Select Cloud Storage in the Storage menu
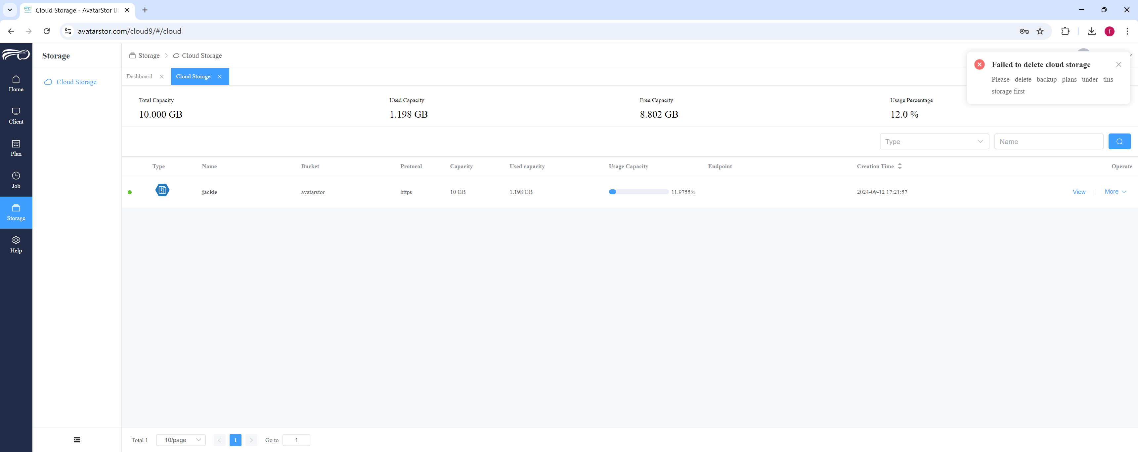The width and height of the screenshot is (1138, 452). [x=76, y=82]
